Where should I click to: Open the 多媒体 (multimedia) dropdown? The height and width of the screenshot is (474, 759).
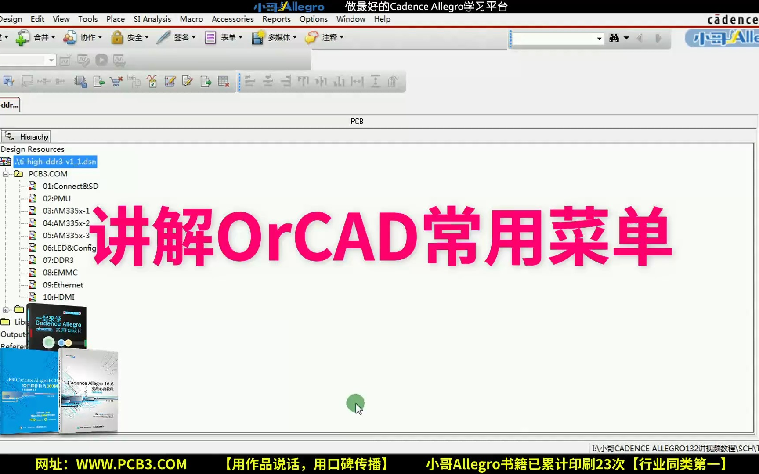click(274, 38)
